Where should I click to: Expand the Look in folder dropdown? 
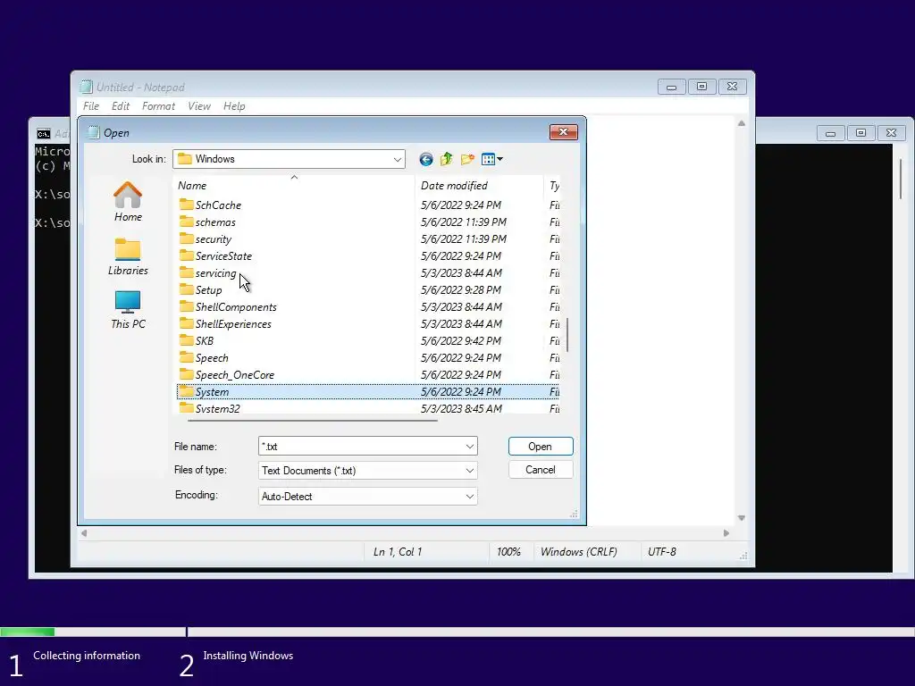[398, 159]
